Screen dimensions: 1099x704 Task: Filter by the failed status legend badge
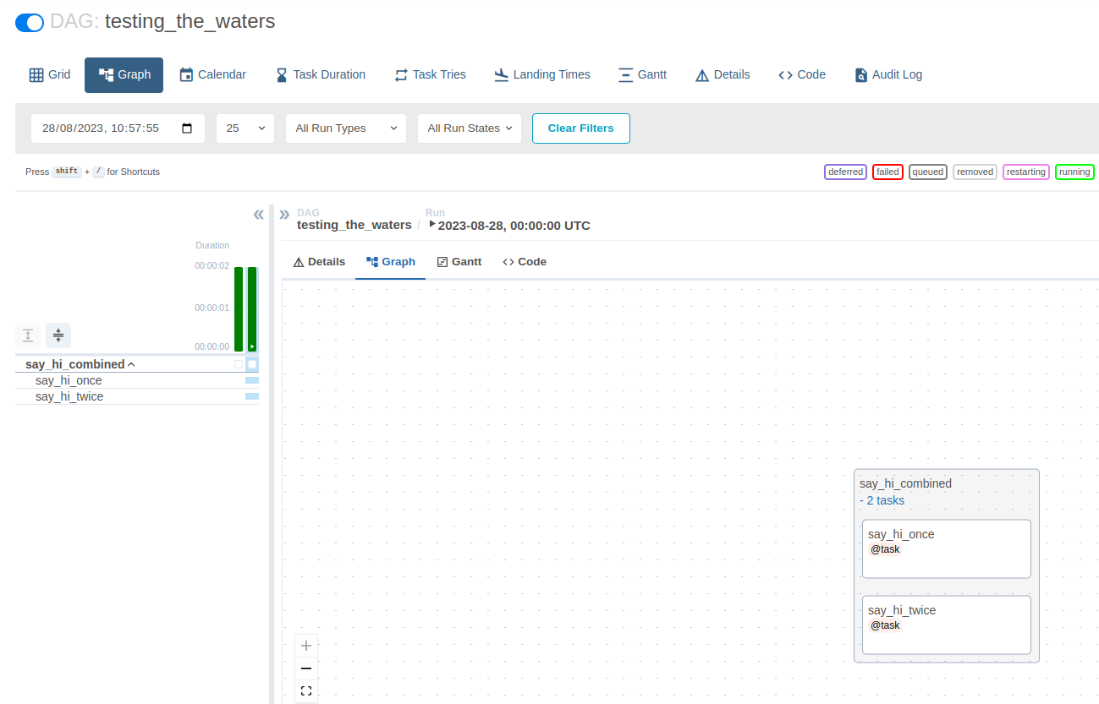[x=887, y=172]
